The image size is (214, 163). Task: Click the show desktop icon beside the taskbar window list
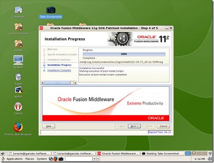(3, 154)
